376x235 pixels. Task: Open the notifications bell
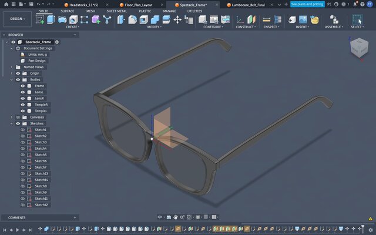tap(355, 4)
